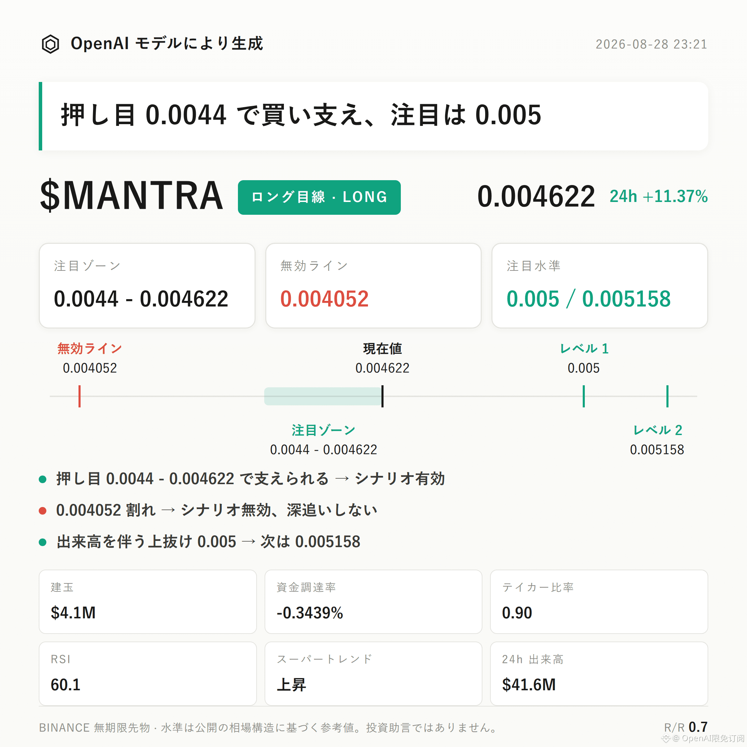747x747 pixels.
Task: Click the headline 押し目 0.0044 で買い支え
Action: coord(301,115)
